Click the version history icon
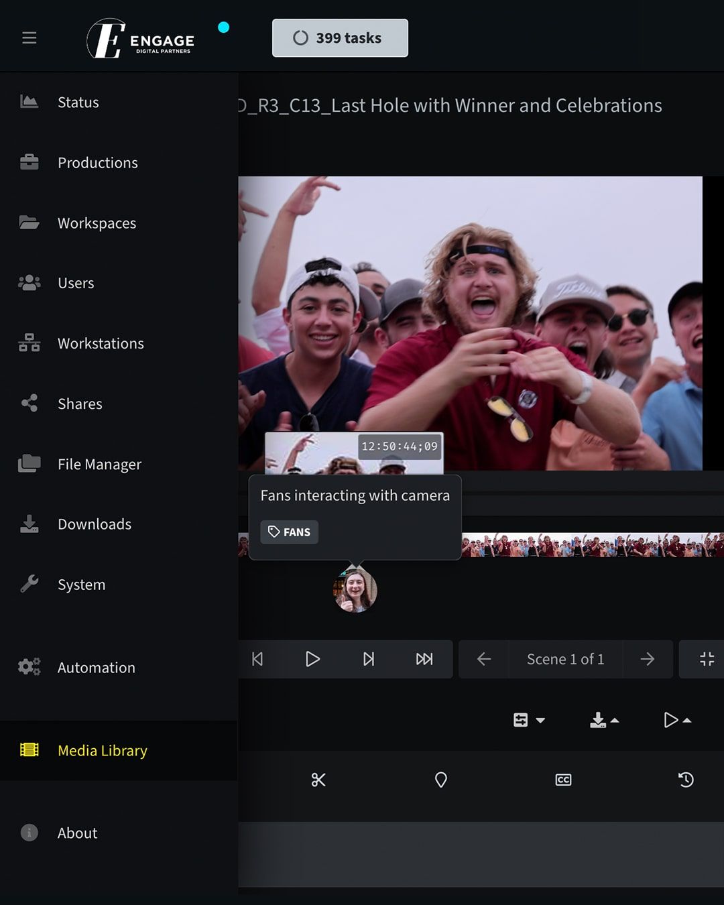Screen dimensions: 724x905 point(685,779)
